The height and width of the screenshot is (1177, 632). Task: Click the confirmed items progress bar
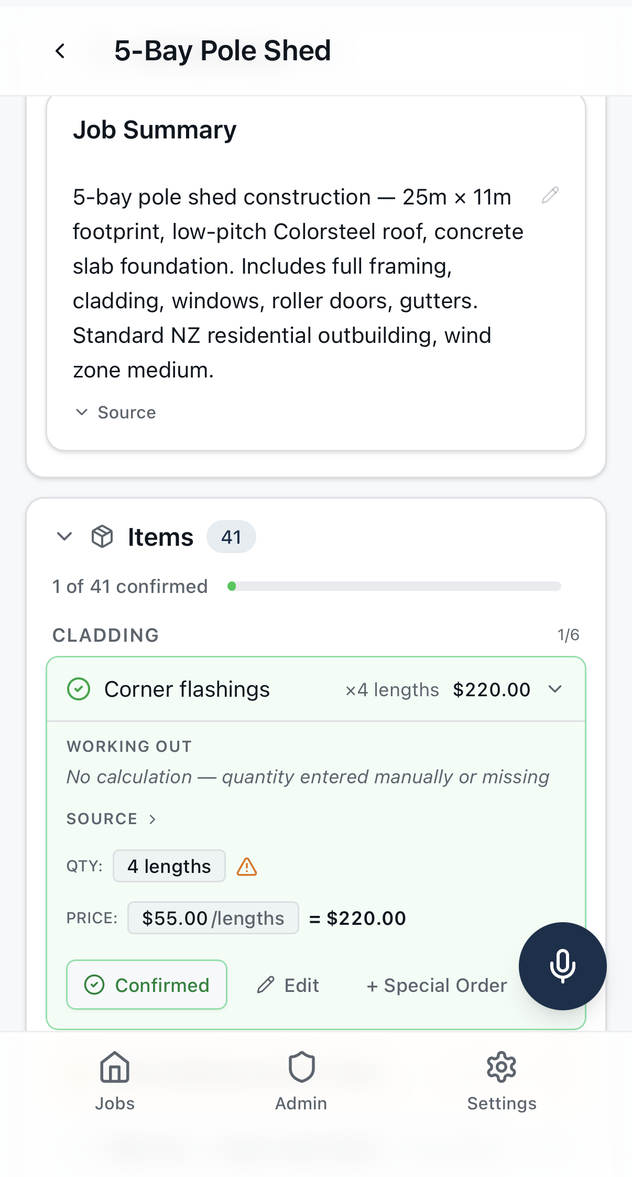(394, 586)
